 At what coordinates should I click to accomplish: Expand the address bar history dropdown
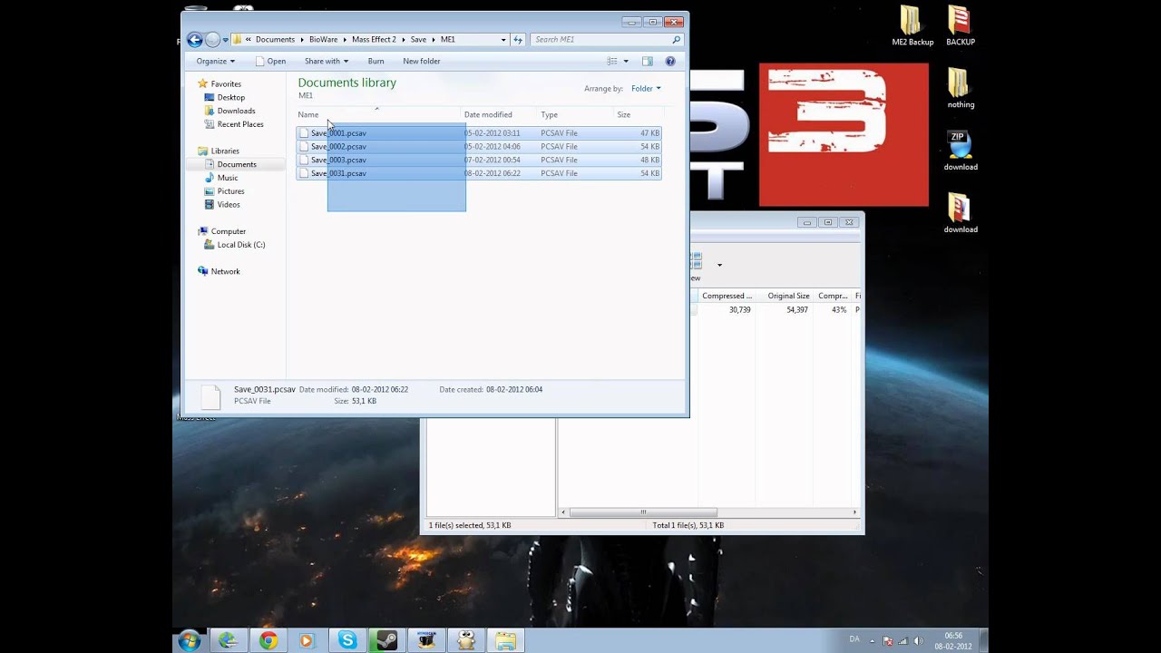pos(503,40)
